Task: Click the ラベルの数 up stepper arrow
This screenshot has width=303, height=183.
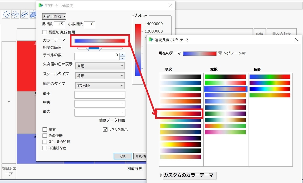Action: [122, 55]
